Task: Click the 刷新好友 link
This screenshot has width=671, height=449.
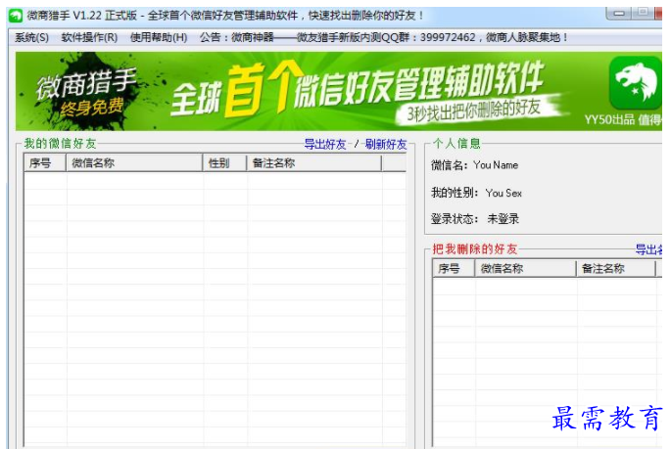Action: coord(386,145)
